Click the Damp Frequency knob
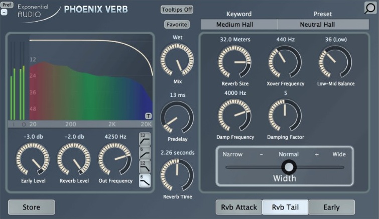This screenshot has width=379, height=219. (x=235, y=116)
